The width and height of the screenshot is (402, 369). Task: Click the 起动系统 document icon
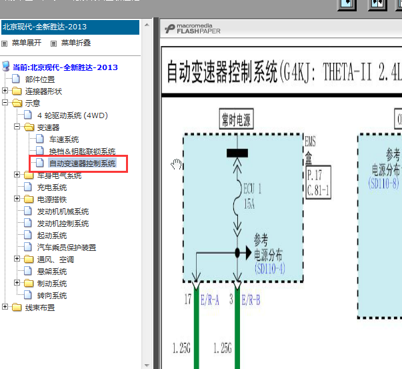click(x=28, y=234)
